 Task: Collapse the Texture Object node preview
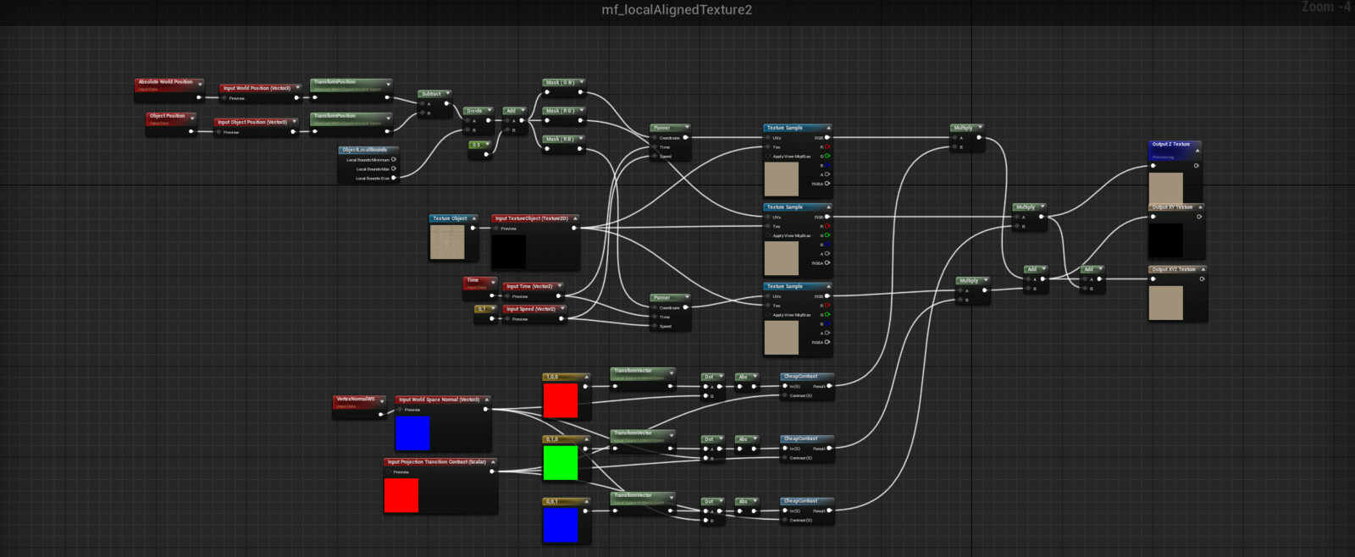tap(474, 218)
